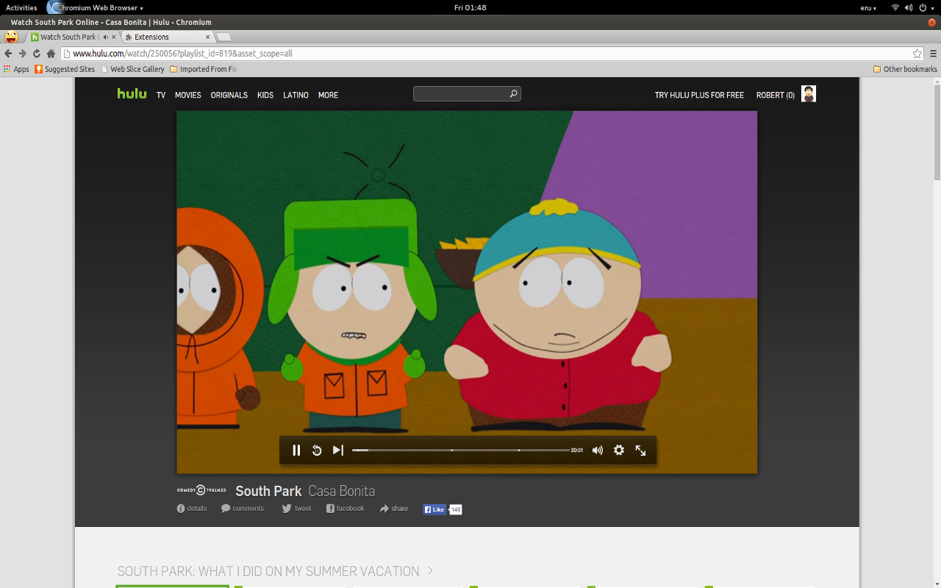Viewport: 941px width, 588px height.
Task: Skip to the next video in the player
Action: click(x=337, y=450)
